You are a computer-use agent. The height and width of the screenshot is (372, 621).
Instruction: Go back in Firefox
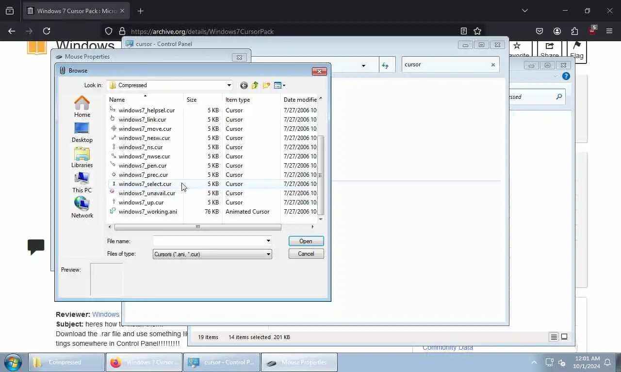[x=12, y=31]
